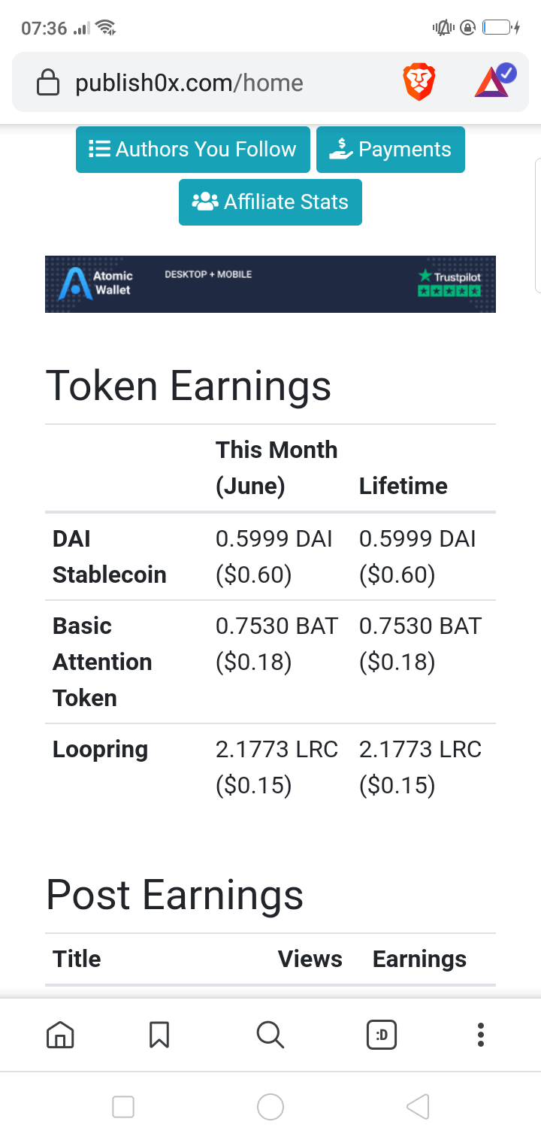Tap the search magnifier icon

(x=270, y=1035)
